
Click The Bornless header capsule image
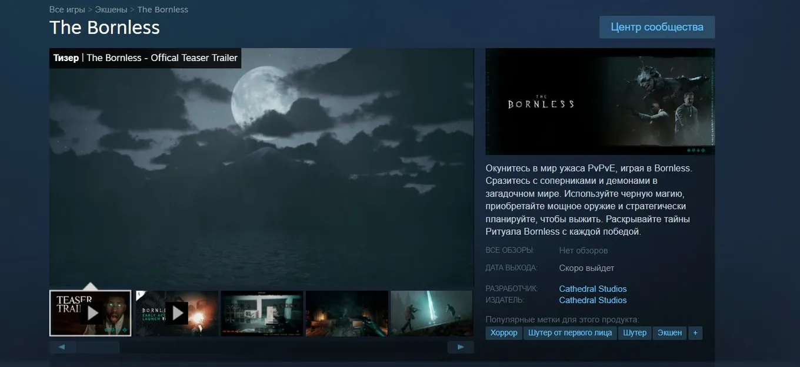point(600,102)
